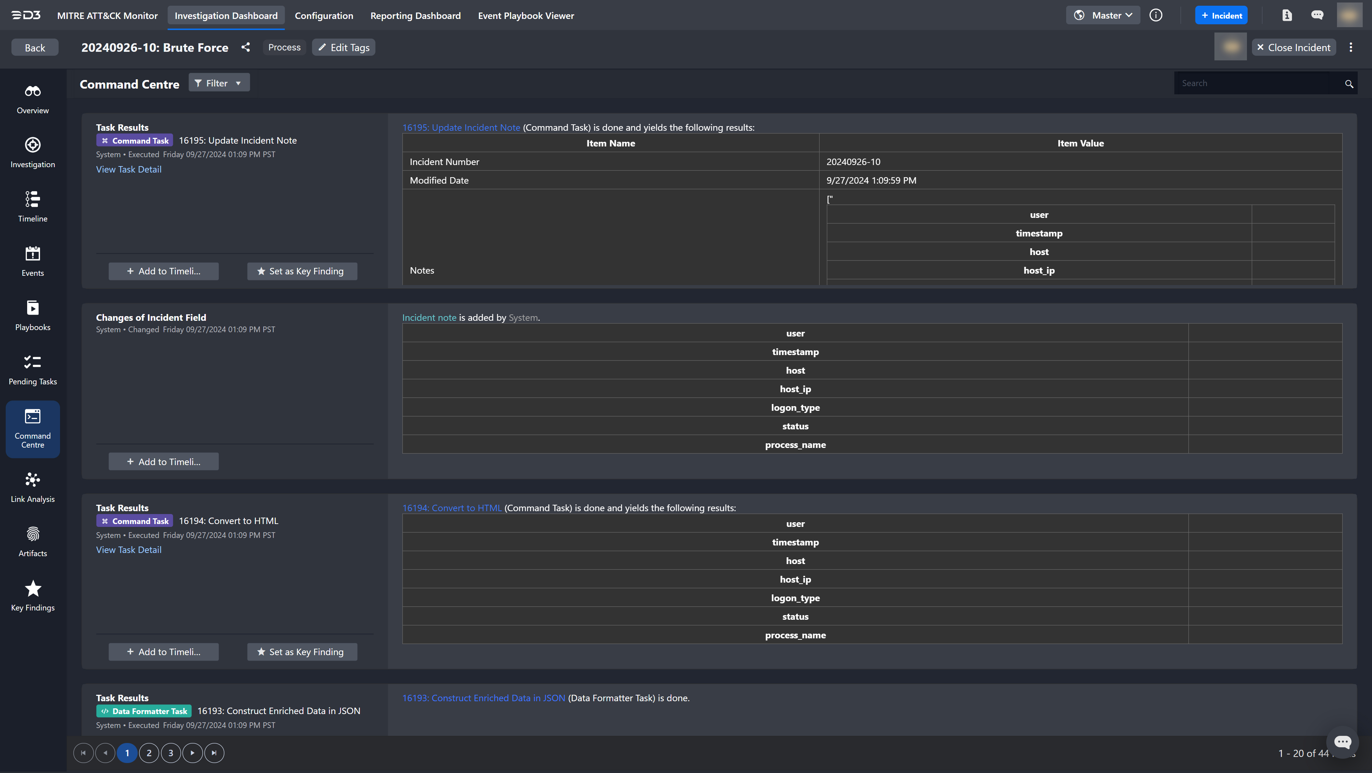Image resolution: width=1372 pixels, height=773 pixels.
Task: Open the info circle icon in top bar
Action: tap(1155, 15)
